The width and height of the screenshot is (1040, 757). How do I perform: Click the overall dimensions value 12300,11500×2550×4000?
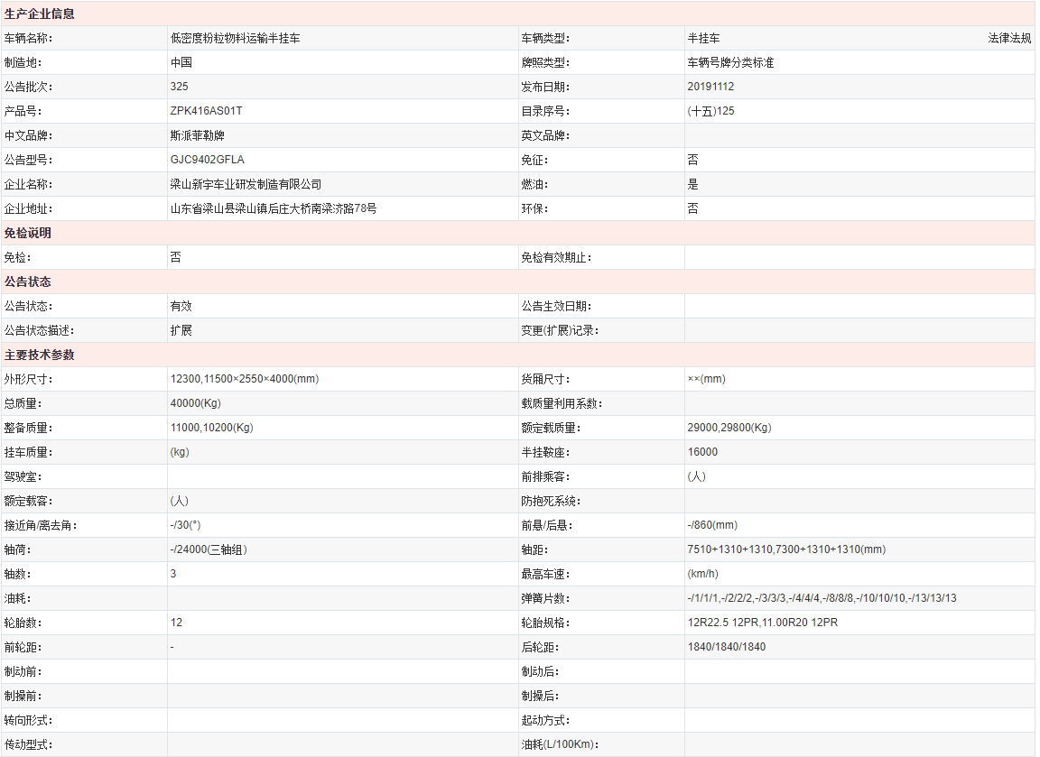(x=244, y=379)
